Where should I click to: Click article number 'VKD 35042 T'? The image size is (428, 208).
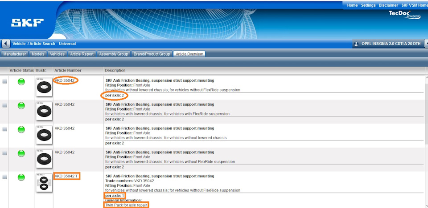tap(66, 176)
